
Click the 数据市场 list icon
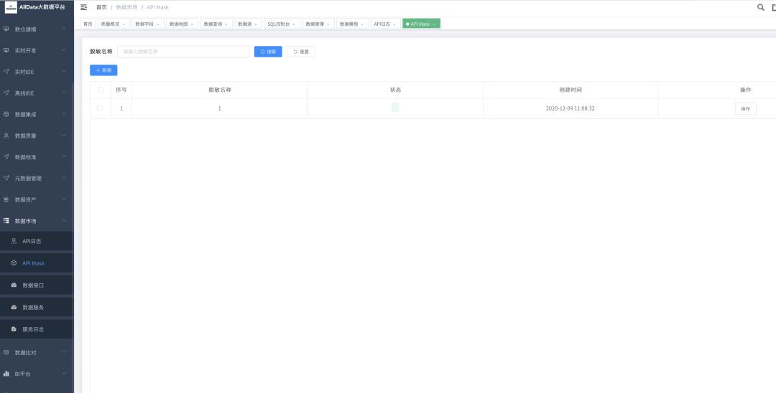coord(6,221)
